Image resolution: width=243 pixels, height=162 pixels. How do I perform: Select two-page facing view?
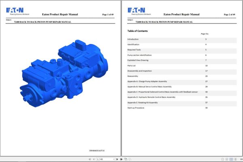(231, 159)
